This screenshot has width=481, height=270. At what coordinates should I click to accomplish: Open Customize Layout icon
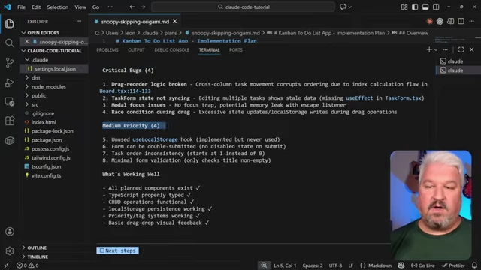[x=404, y=7]
